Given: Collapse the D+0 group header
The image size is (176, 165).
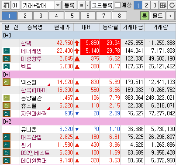Looking at the screenshot, I should tap(89, 35).
